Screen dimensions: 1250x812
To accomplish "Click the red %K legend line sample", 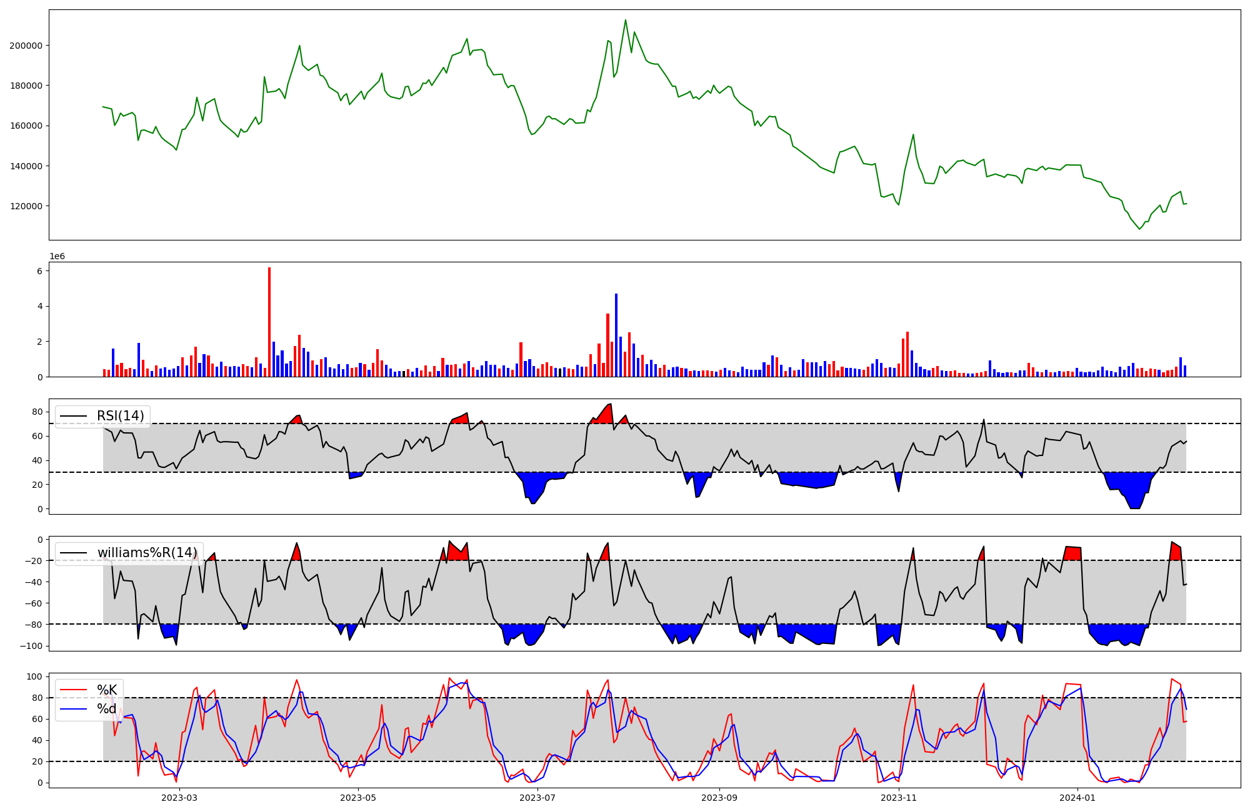I will (x=73, y=690).
